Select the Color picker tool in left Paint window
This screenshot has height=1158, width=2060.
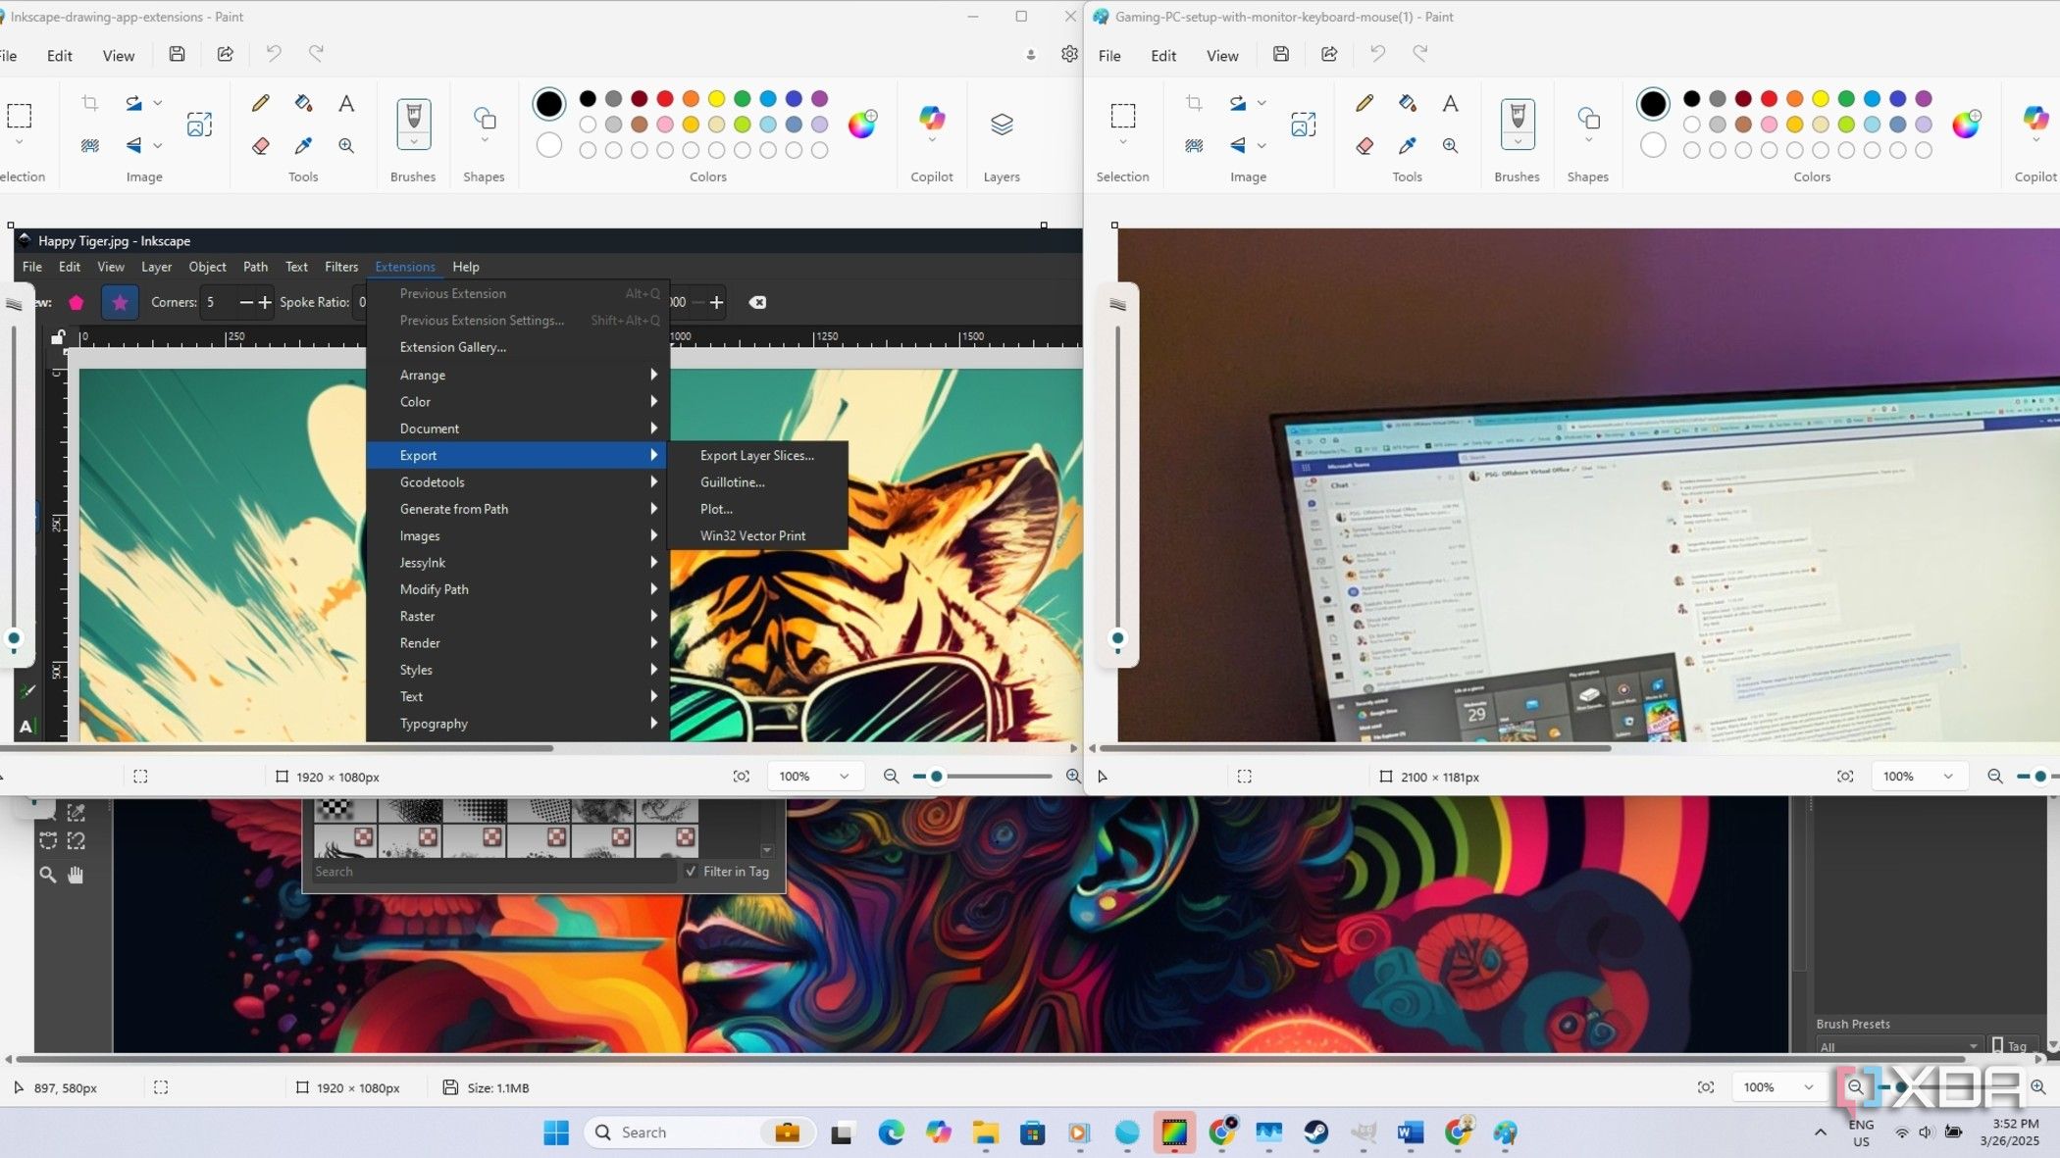pos(303,145)
